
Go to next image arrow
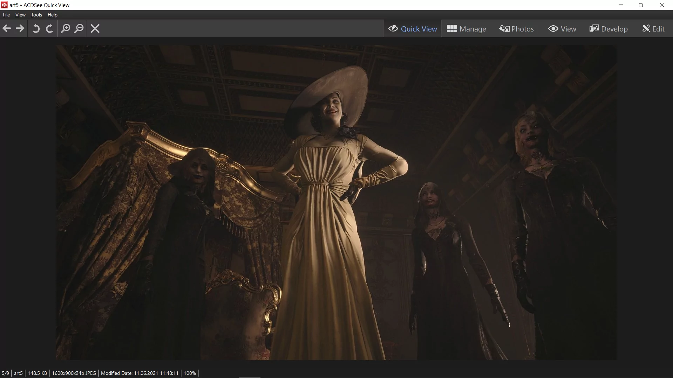click(x=20, y=29)
